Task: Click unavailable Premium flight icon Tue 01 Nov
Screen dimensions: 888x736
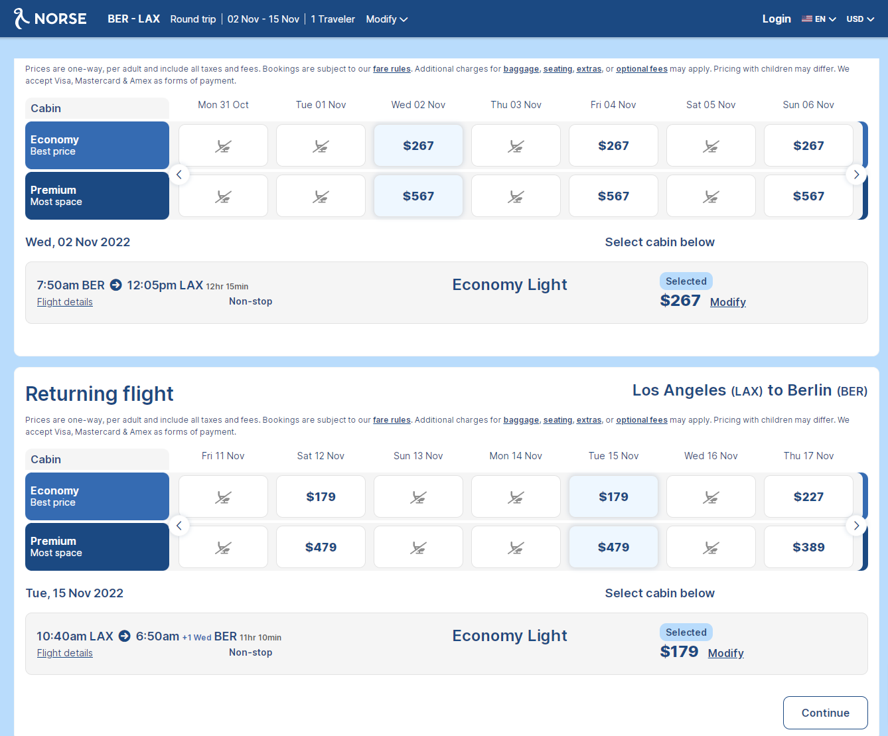Action: (x=321, y=196)
